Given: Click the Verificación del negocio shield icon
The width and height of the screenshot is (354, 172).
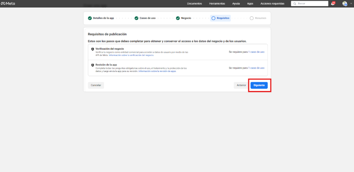Looking at the screenshot, I should tap(93, 49).
